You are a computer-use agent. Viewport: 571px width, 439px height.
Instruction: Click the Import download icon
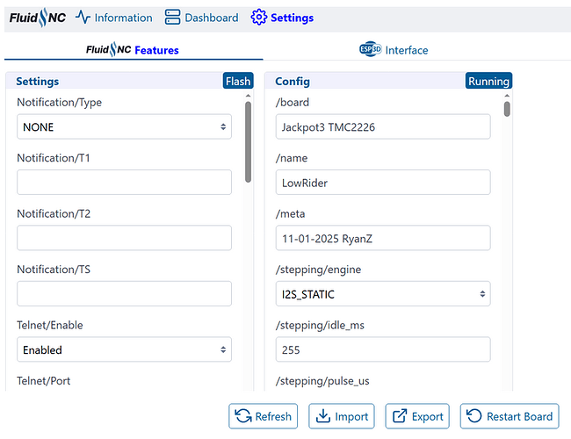(323, 415)
